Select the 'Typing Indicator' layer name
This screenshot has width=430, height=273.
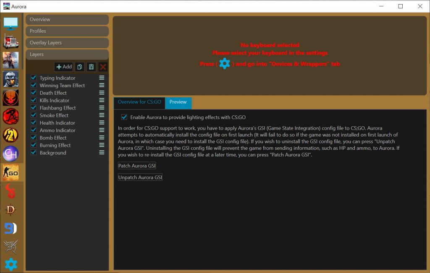click(x=57, y=78)
